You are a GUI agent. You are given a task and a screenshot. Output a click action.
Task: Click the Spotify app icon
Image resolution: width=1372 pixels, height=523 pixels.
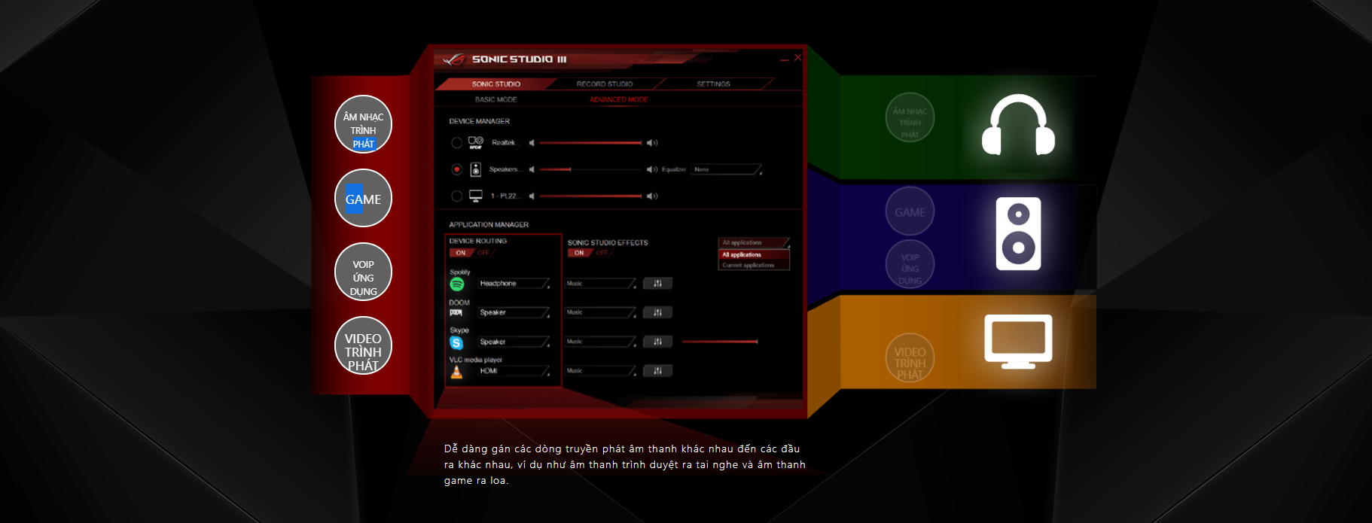click(x=456, y=284)
